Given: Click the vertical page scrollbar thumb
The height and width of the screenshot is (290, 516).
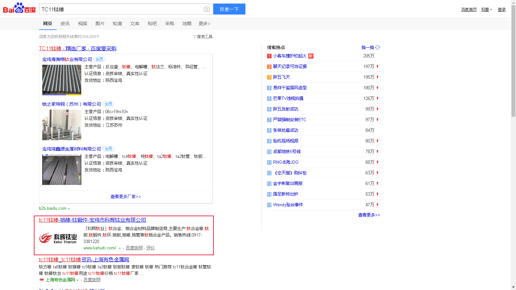Looking at the screenshot, I should click(x=513, y=61).
